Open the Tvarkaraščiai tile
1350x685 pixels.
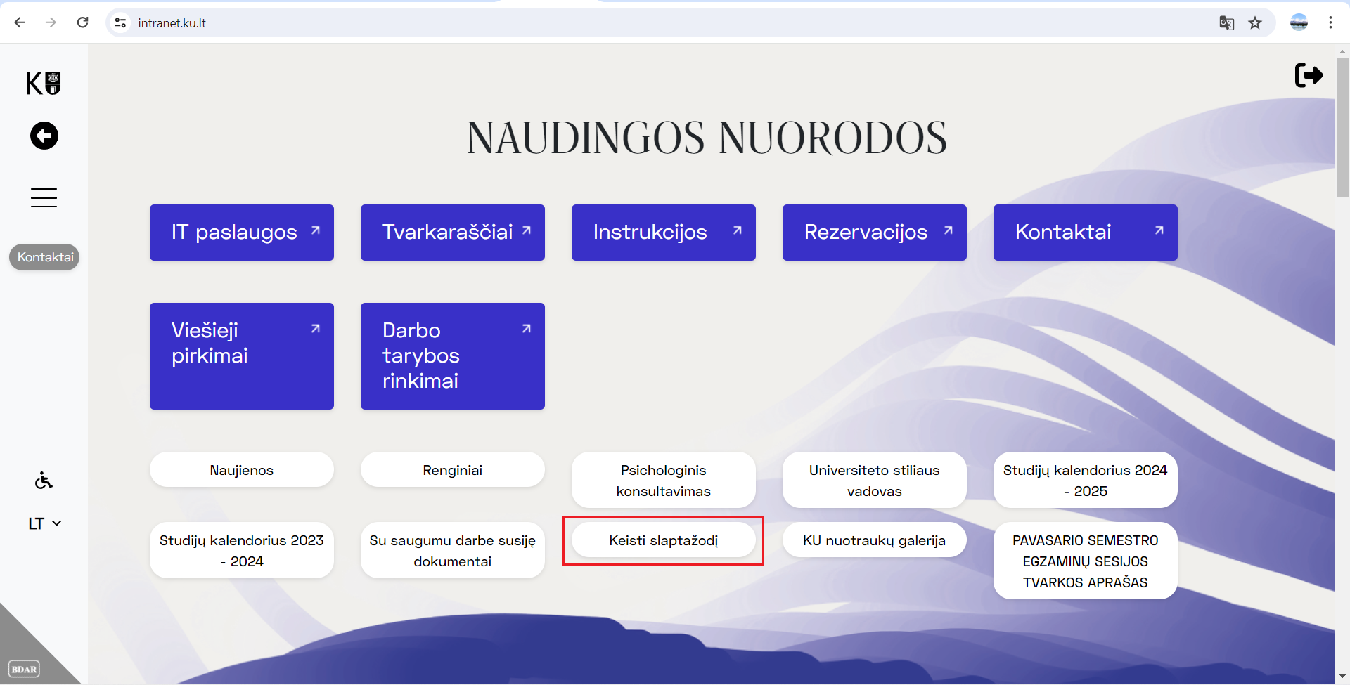click(x=452, y=233)
